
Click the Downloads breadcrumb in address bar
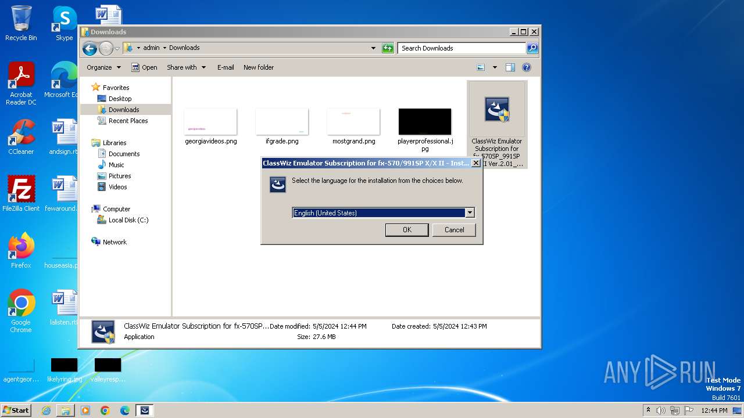[x=184, y=48]
